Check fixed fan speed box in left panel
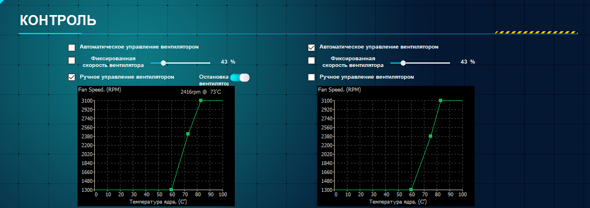The width and height of the screenshot is (590, 208). pyautogui.click(x=71, y=61)
